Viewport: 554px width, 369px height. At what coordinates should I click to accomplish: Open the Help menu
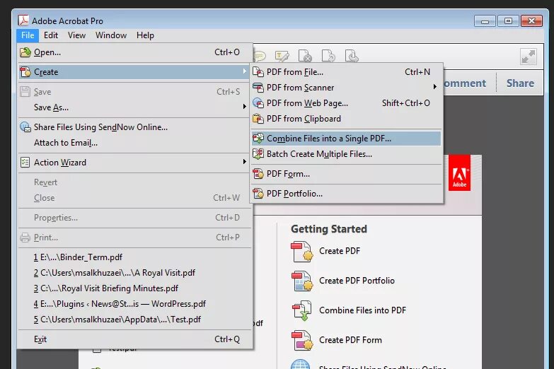point(145,35)
